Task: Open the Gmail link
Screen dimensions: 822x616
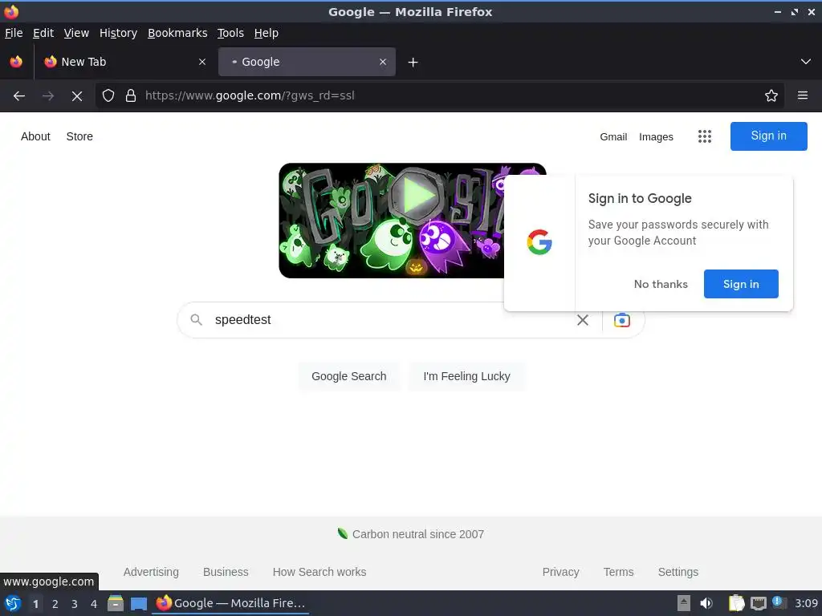Action: tap(613, 136)
